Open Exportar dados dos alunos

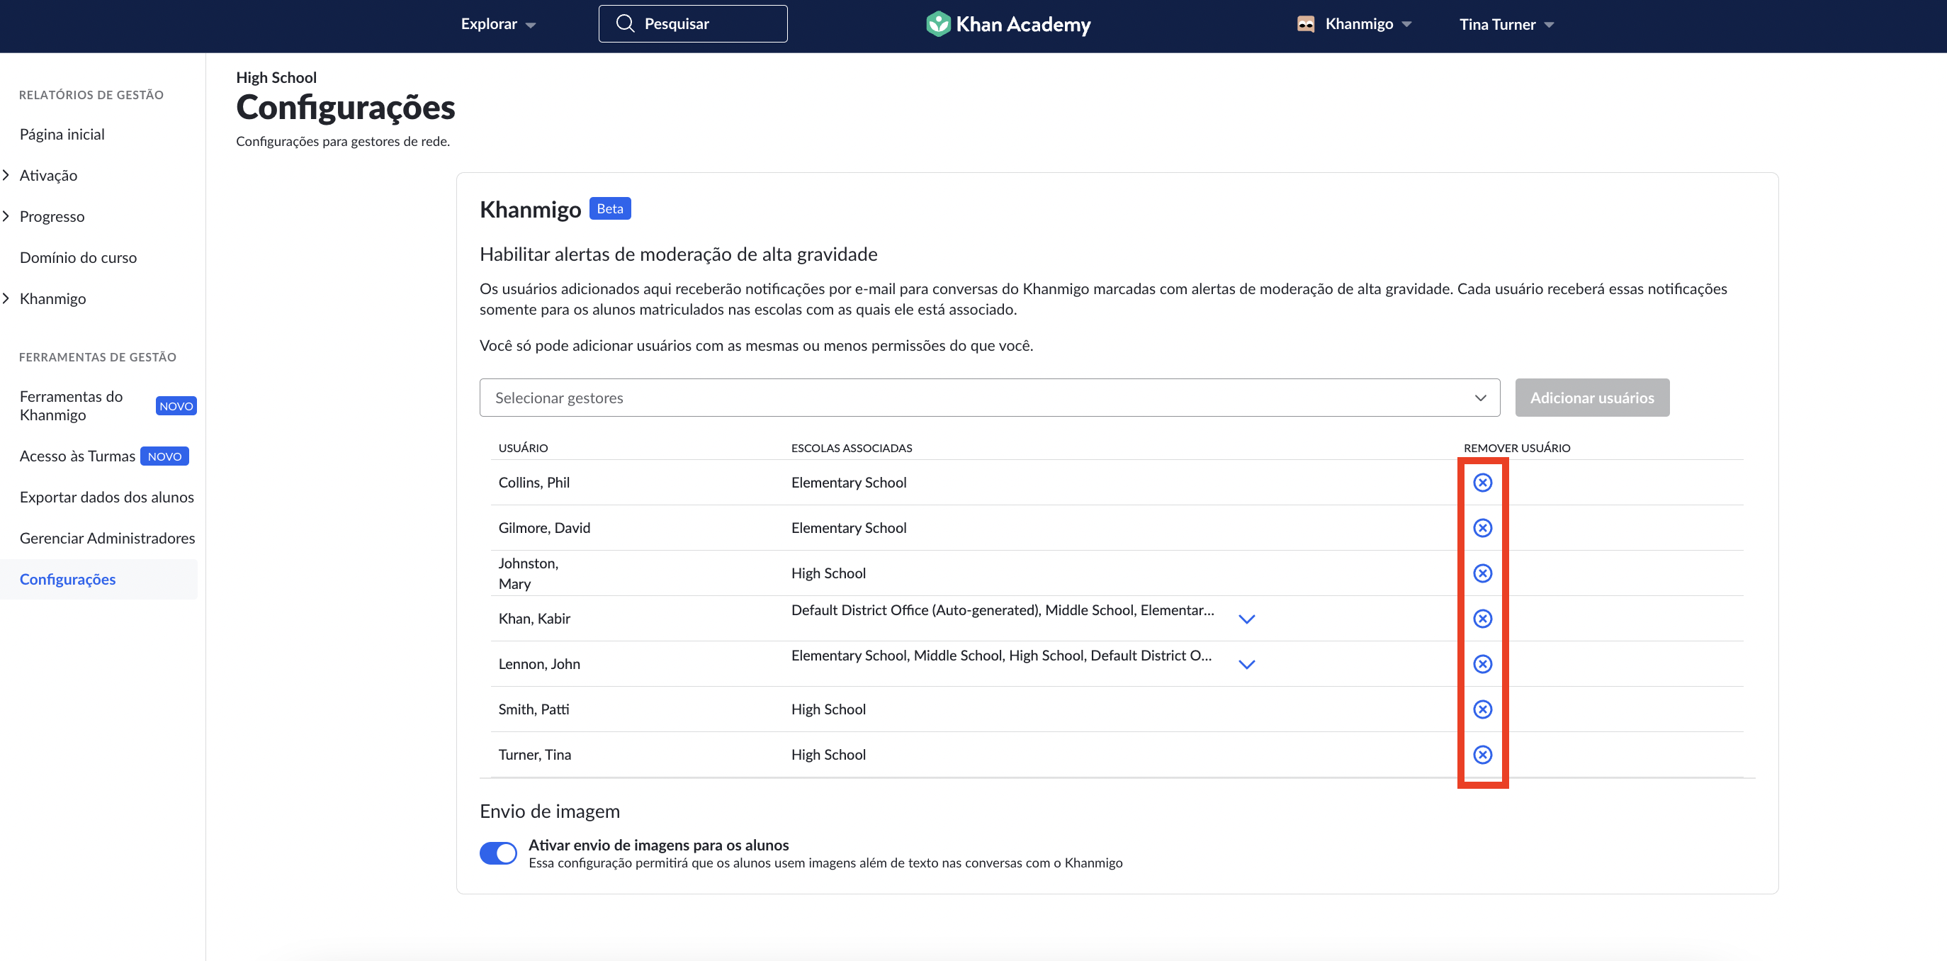(x=106, y=498)
